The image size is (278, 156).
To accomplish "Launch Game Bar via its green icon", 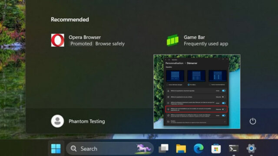I will 173,40.
